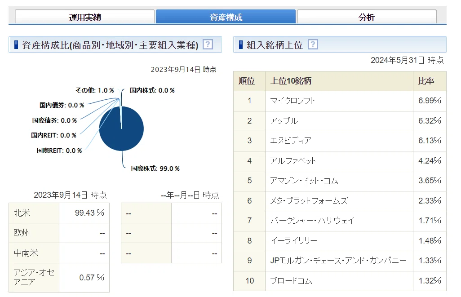Click the 3.65% ratio value
This screenshot has height=297, width=461.
click(x=430, y=181)
